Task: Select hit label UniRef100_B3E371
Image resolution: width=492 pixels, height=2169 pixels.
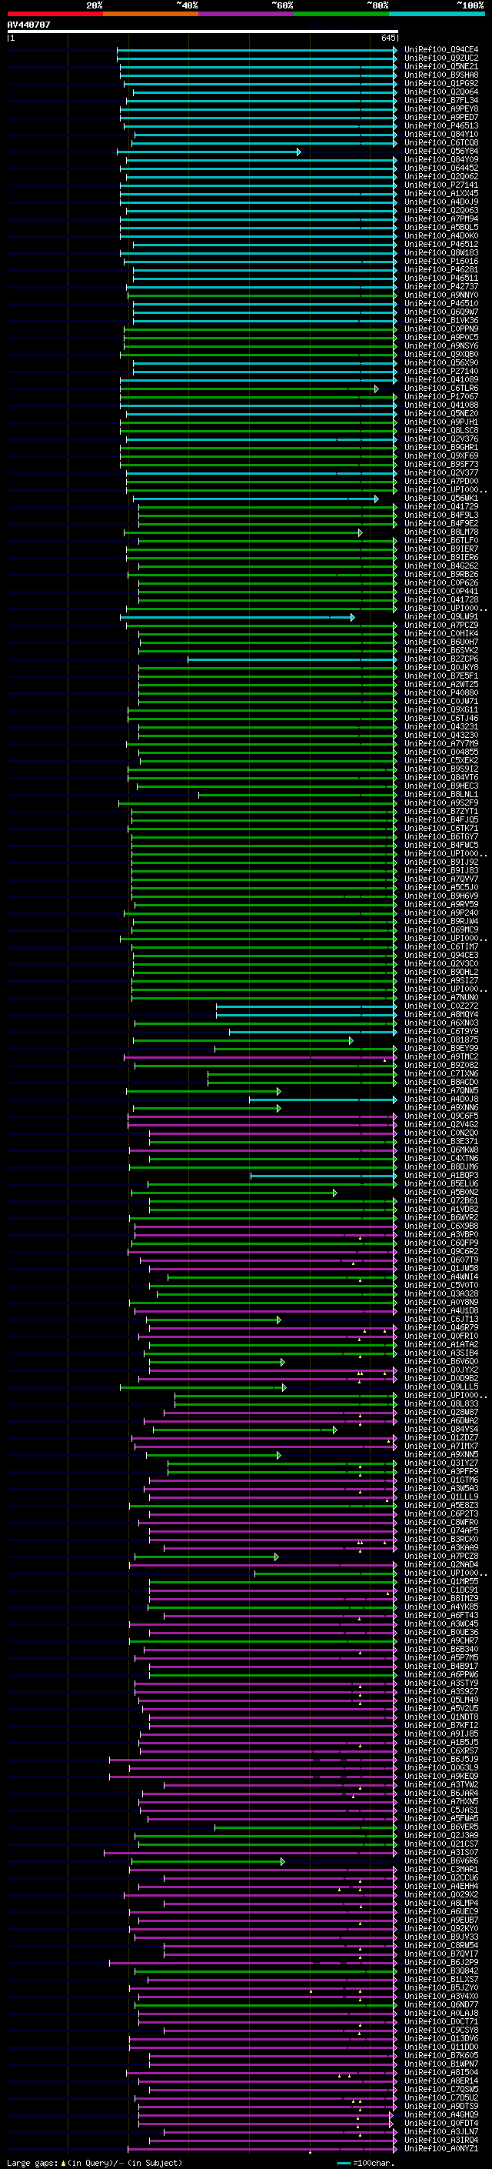Action: (441, 1142)
